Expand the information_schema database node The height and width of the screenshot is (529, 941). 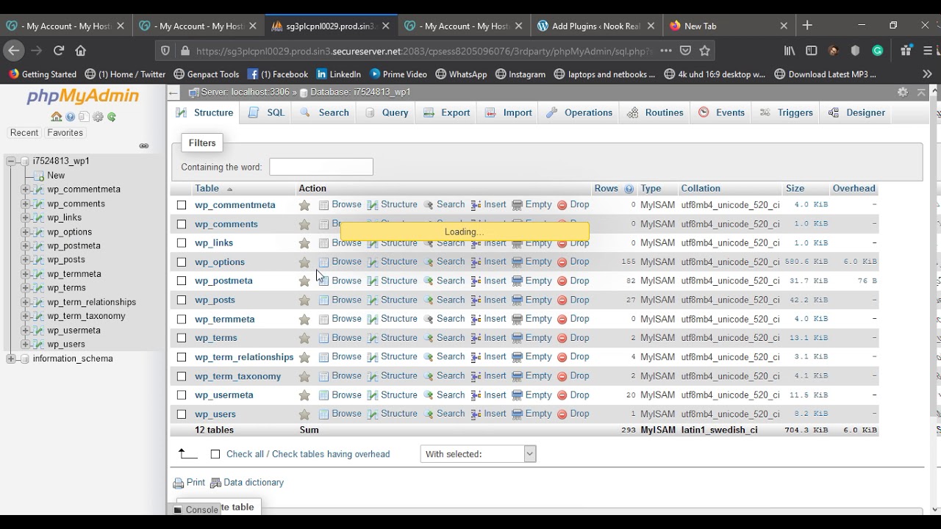pos(11,359)
